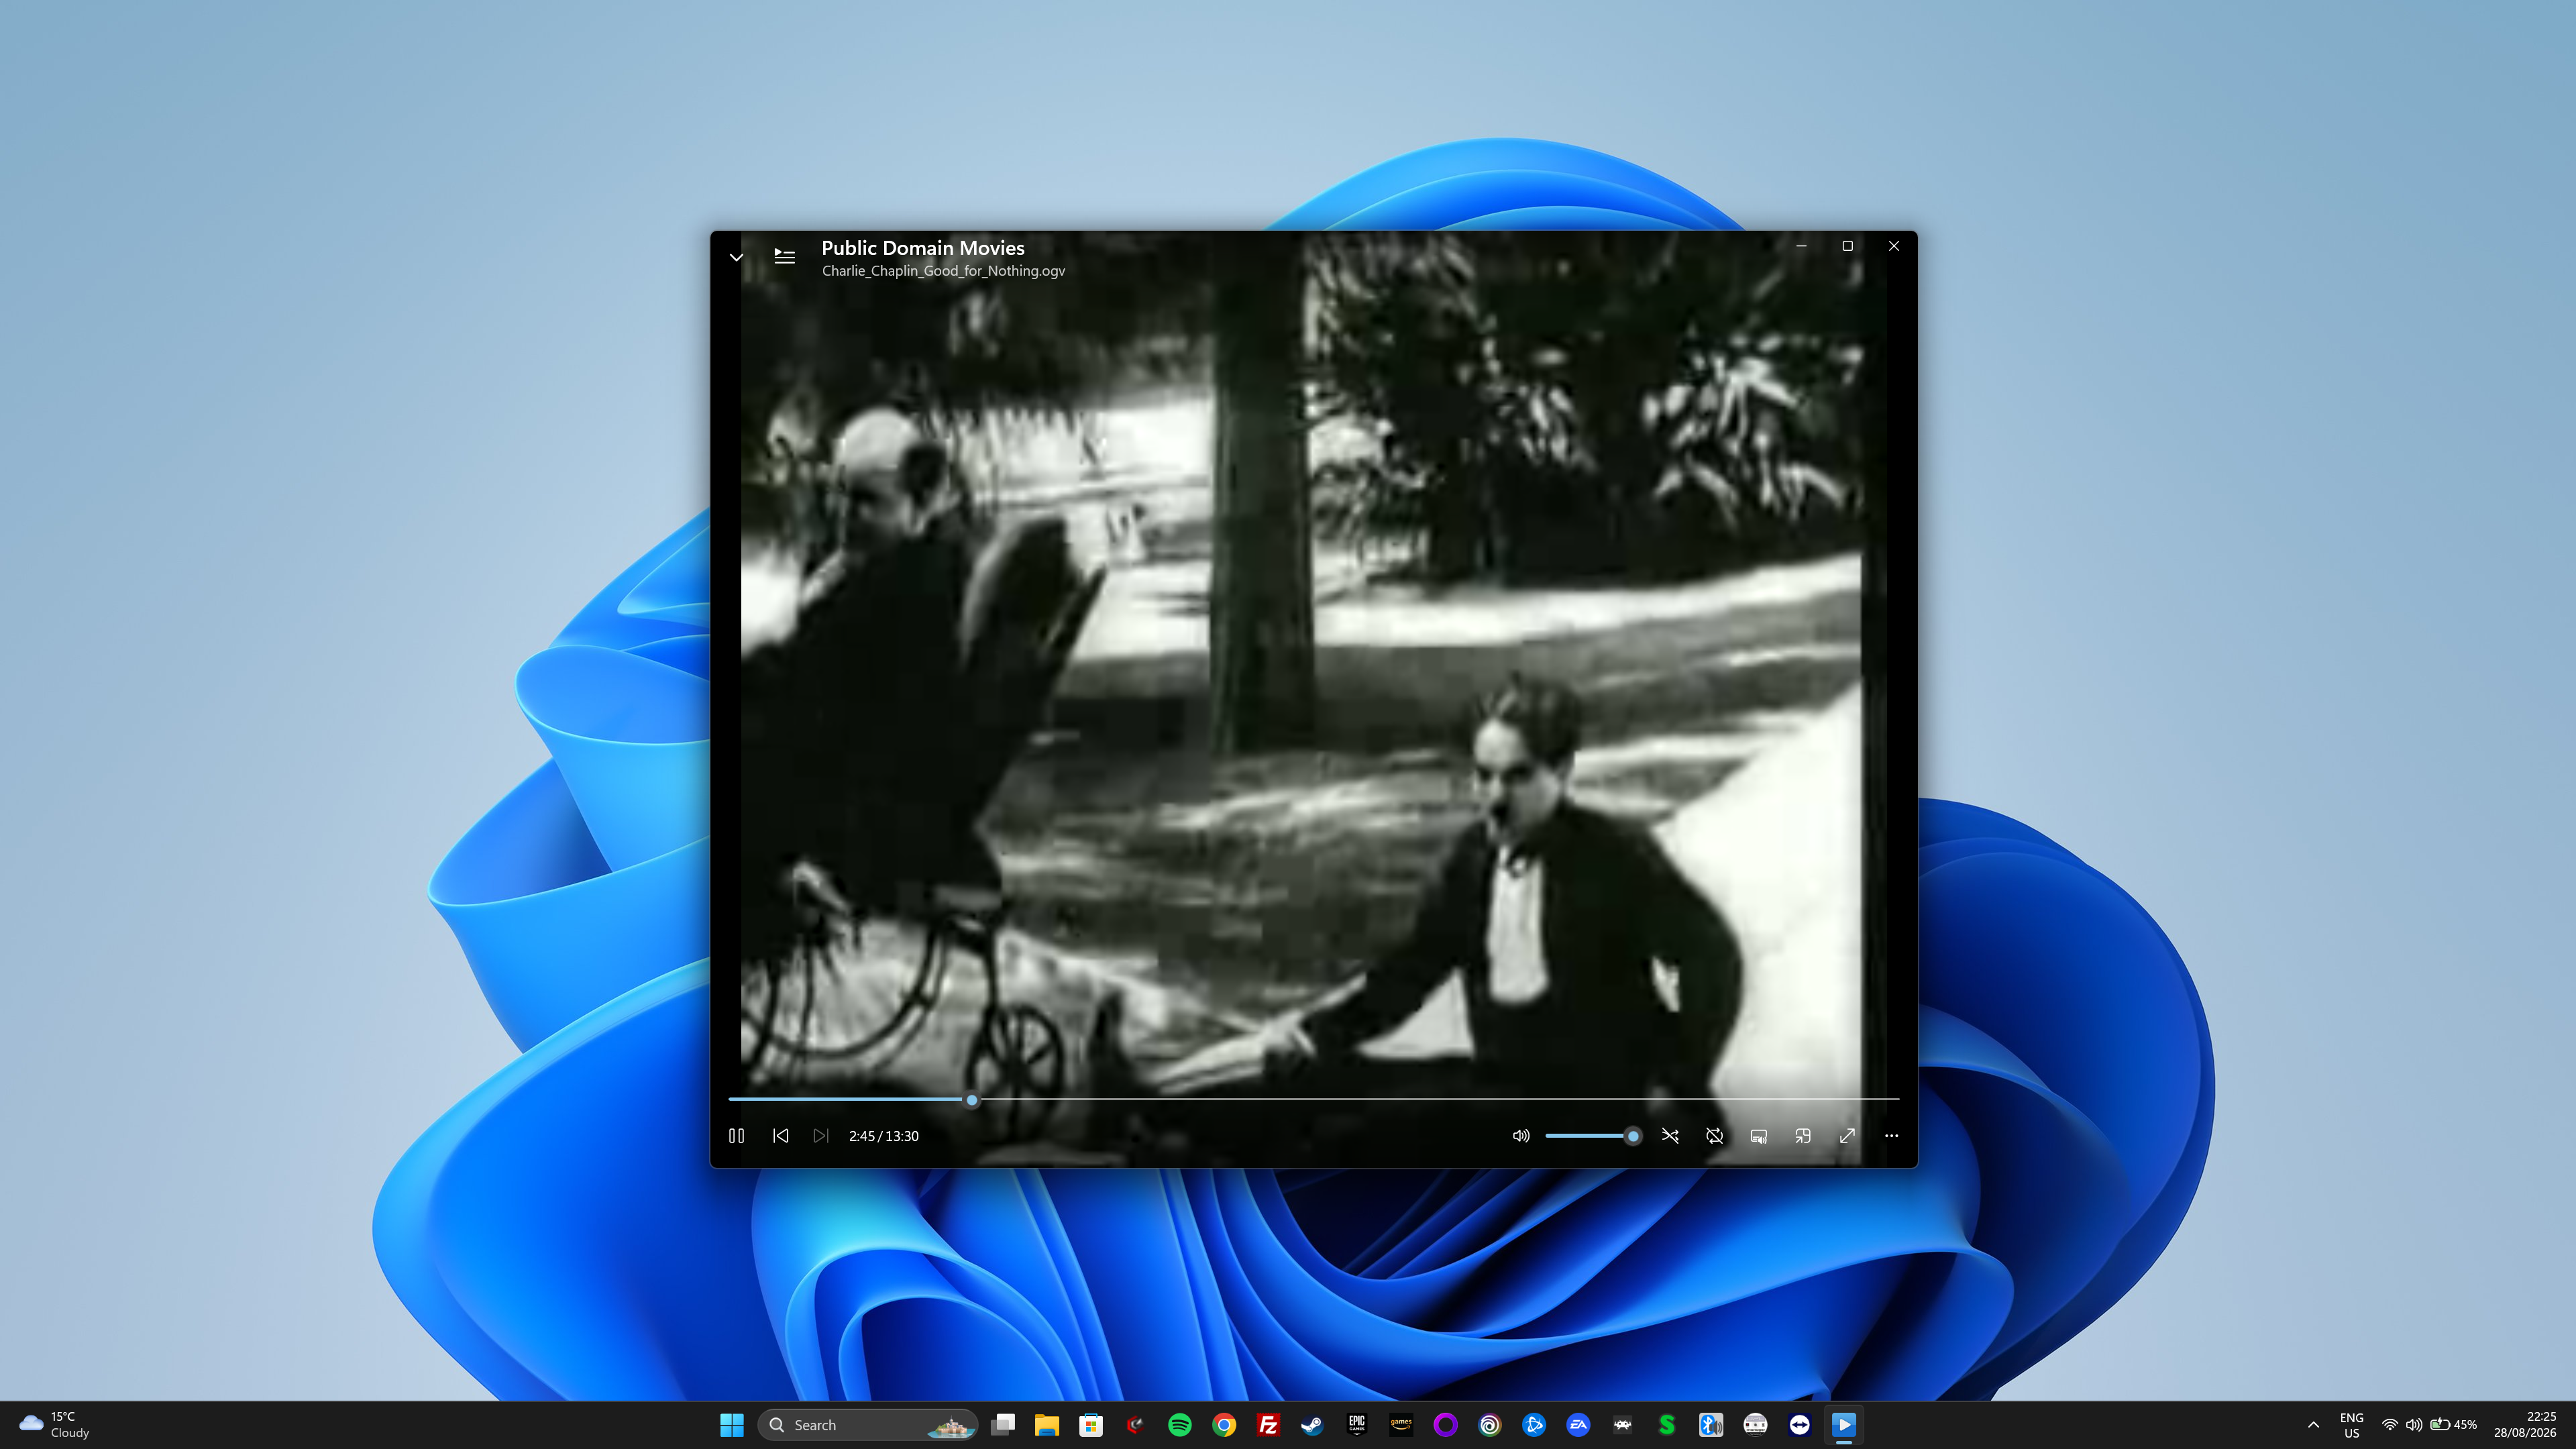Open FileZilla from the taskbar
Screen dimensions: 2576x1449
[1268, 1425]
